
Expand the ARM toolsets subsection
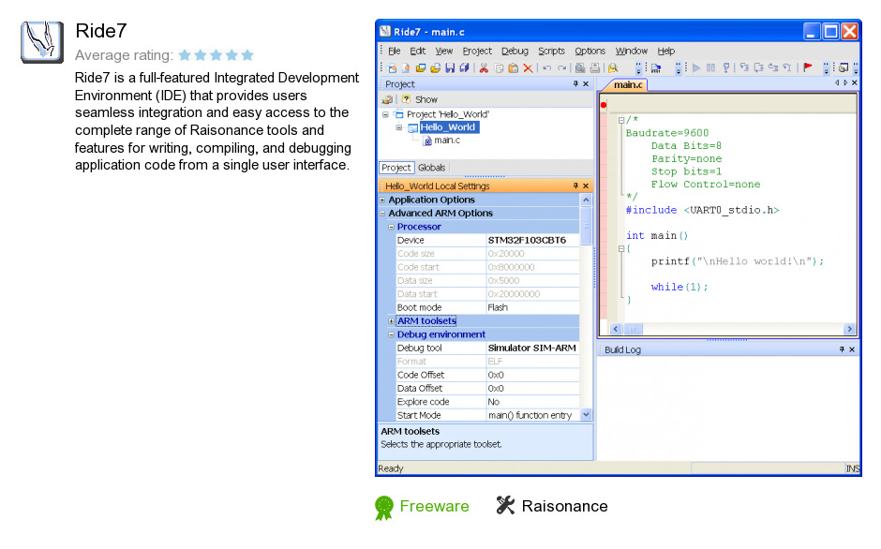click(x=392, y=321)
